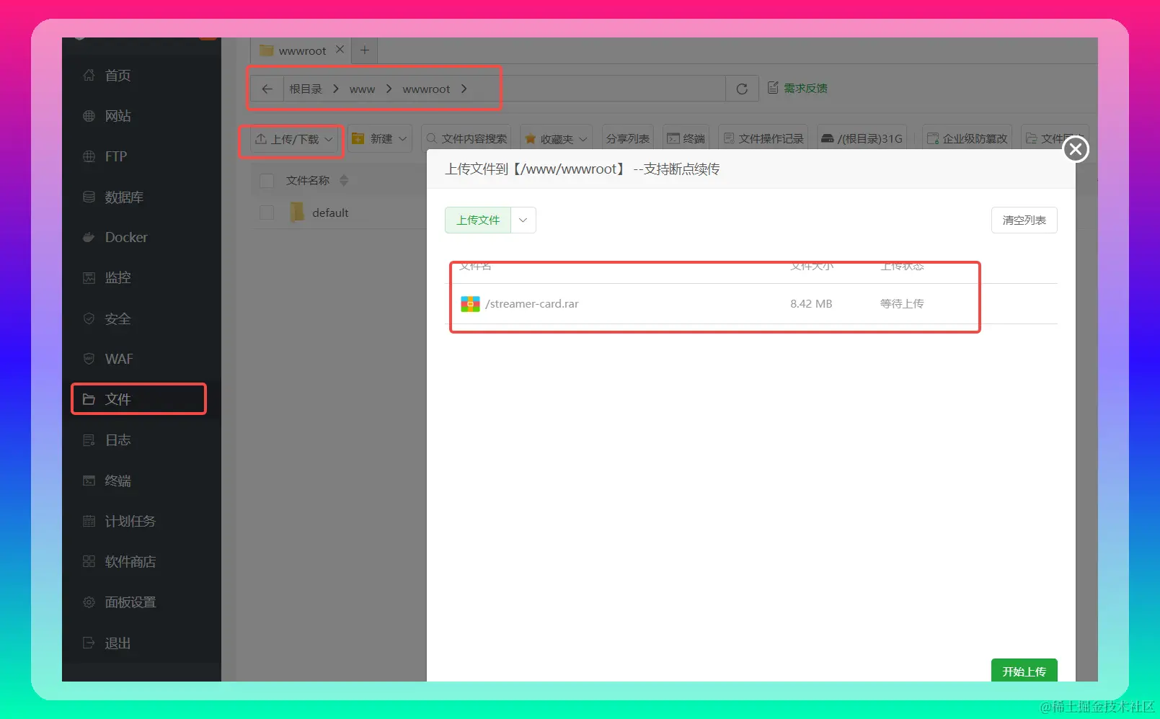Open 上传/下载 dropdown

coord(294,139)
